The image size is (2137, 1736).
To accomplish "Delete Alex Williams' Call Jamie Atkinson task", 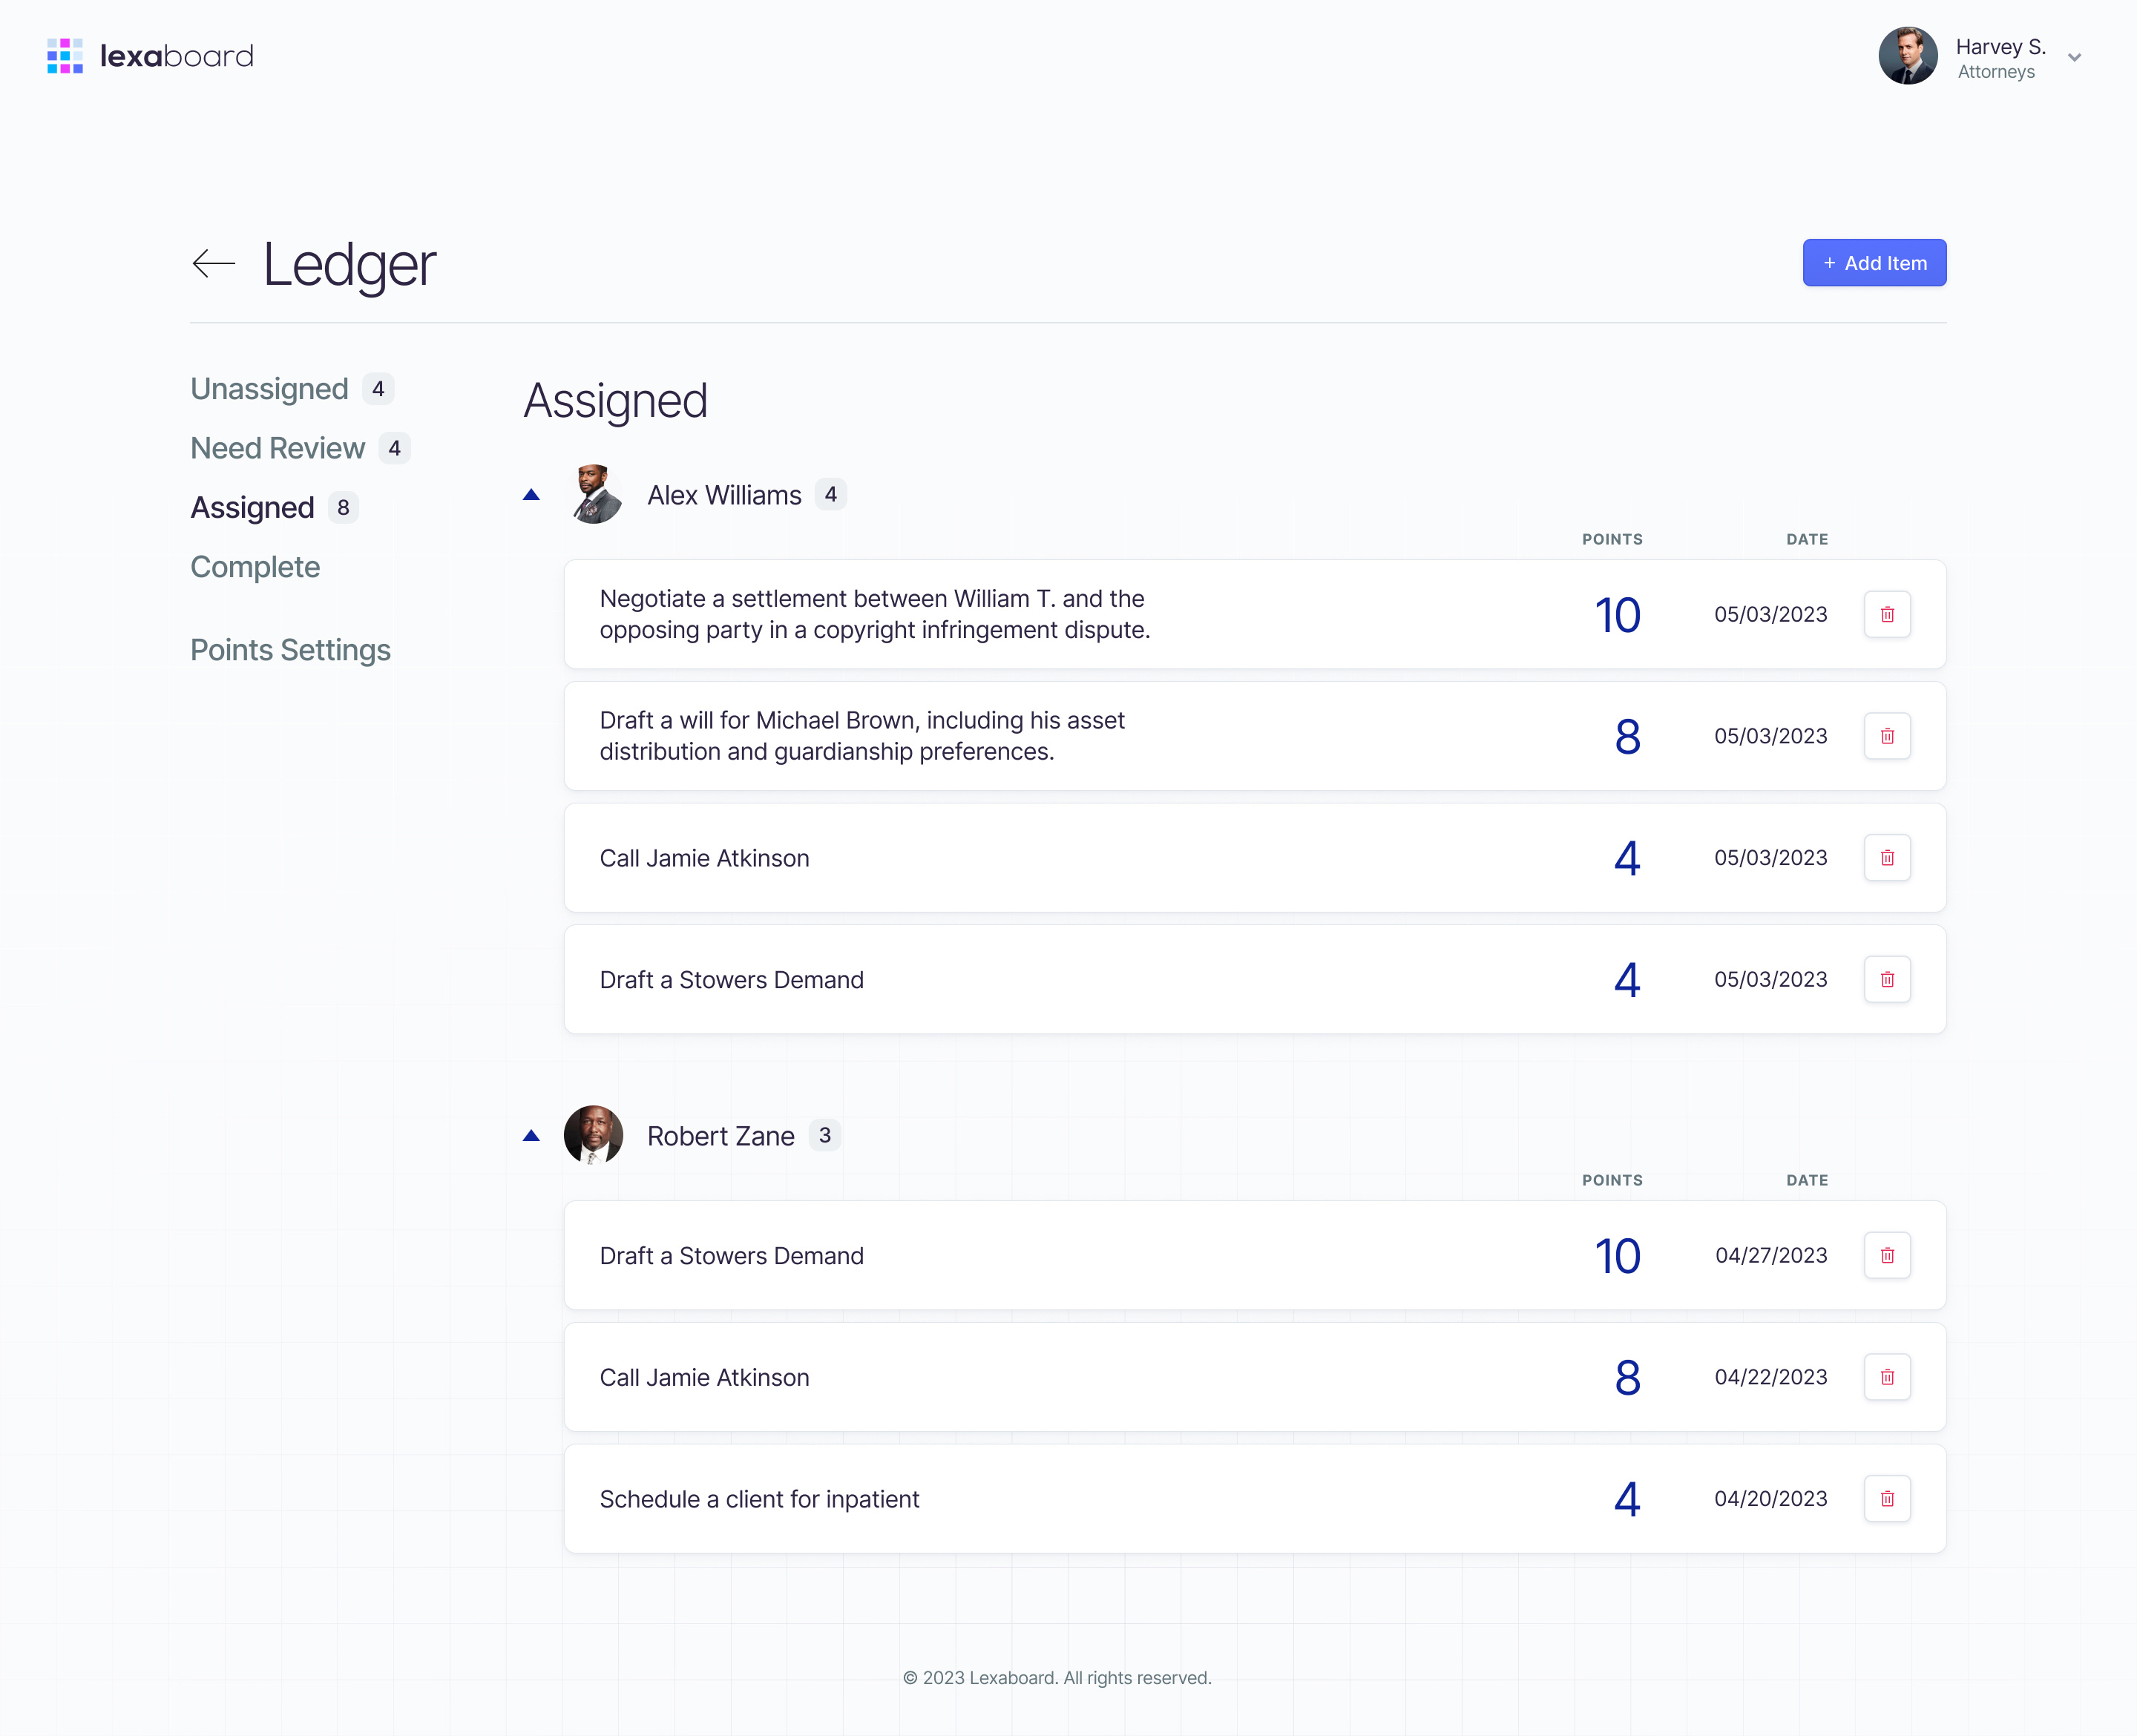I will (x=1887, y=857).
